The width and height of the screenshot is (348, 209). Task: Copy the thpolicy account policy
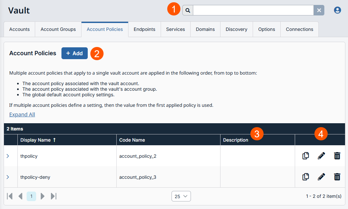[305, 156]
